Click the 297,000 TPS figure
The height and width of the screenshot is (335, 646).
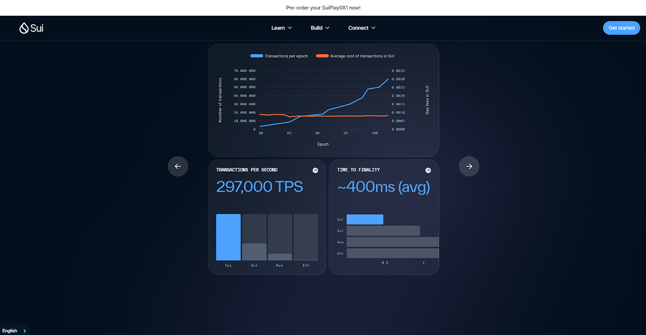260,186
